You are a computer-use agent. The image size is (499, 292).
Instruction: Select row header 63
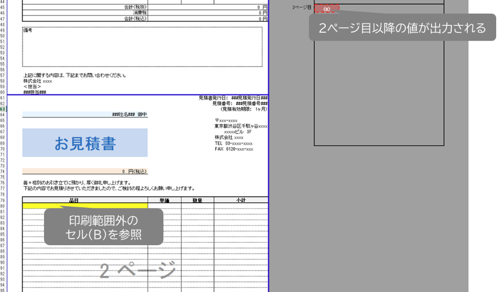pos(3,109)
